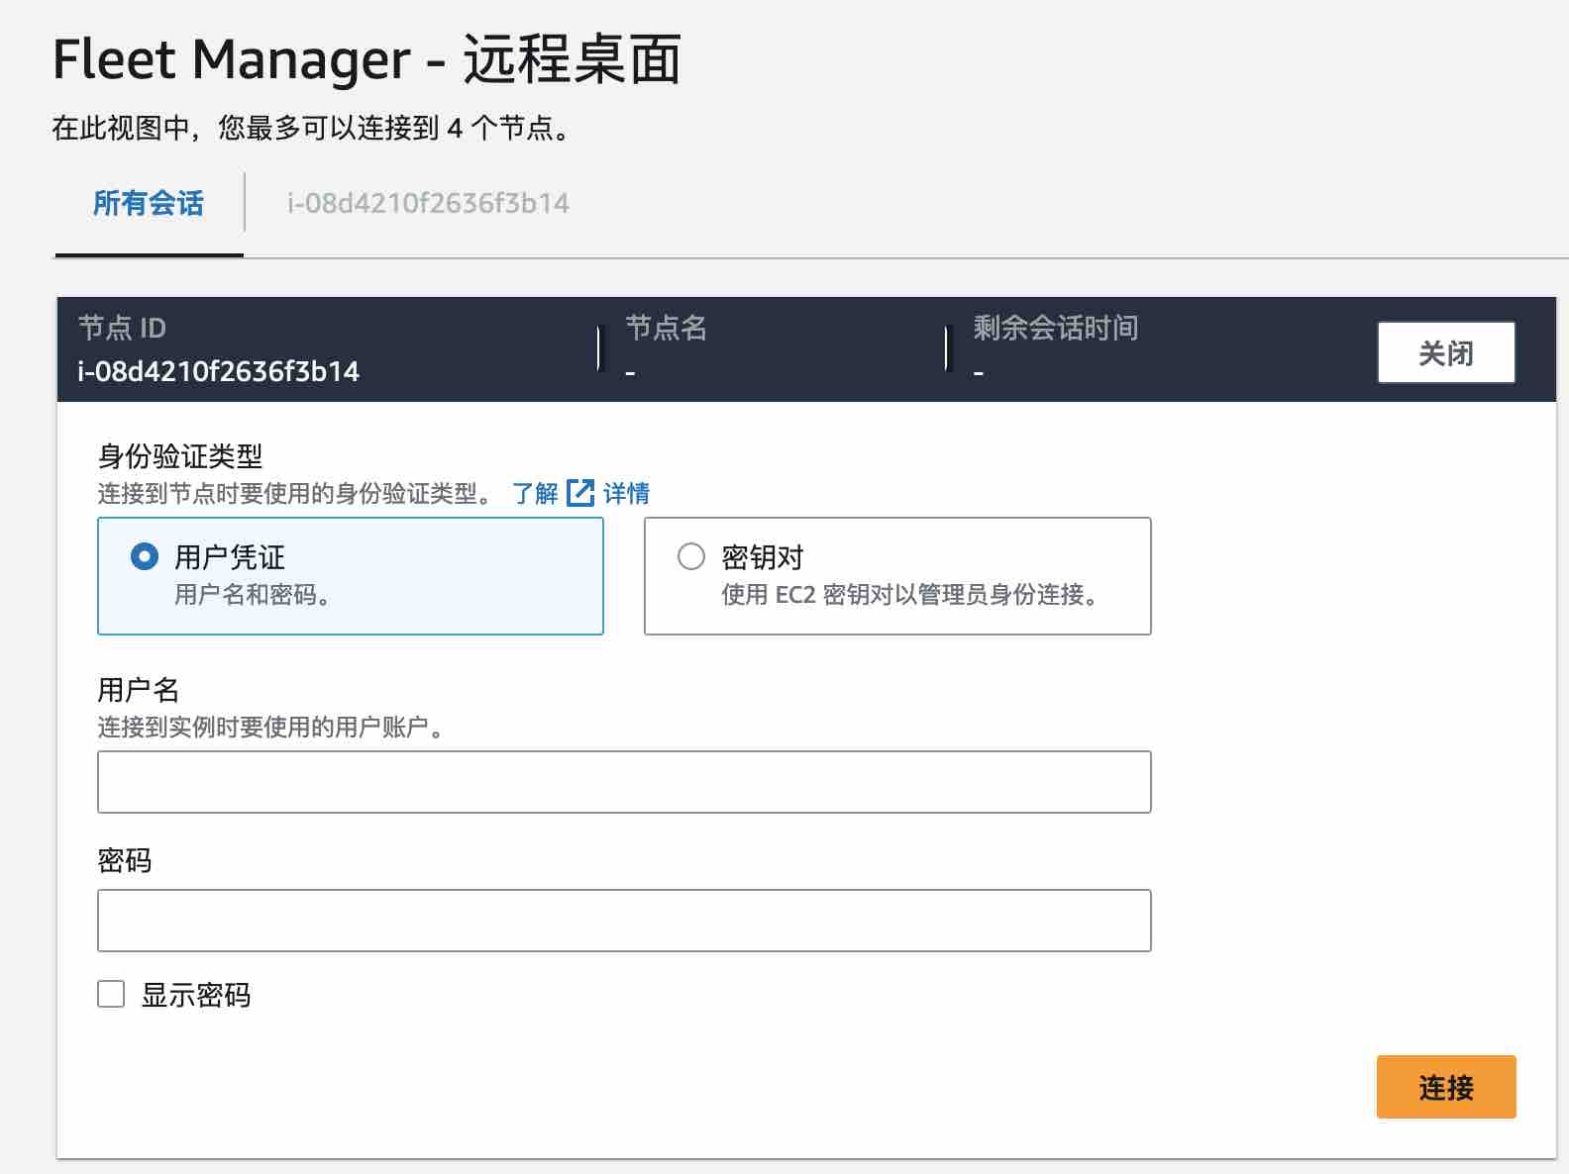Click the Fleet Manager - 远程桌面 title

click(366, 59)
